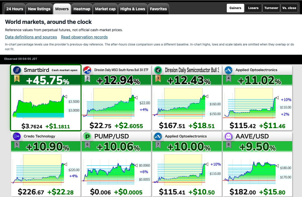Click the $22.75 price
The image size is (302, 197).
[x=100, y=125]
